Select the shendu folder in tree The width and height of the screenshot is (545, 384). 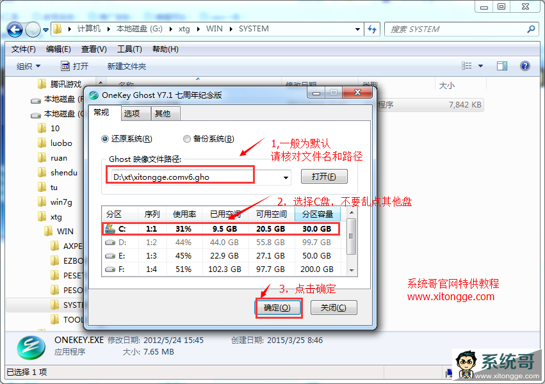click(58, 173)
